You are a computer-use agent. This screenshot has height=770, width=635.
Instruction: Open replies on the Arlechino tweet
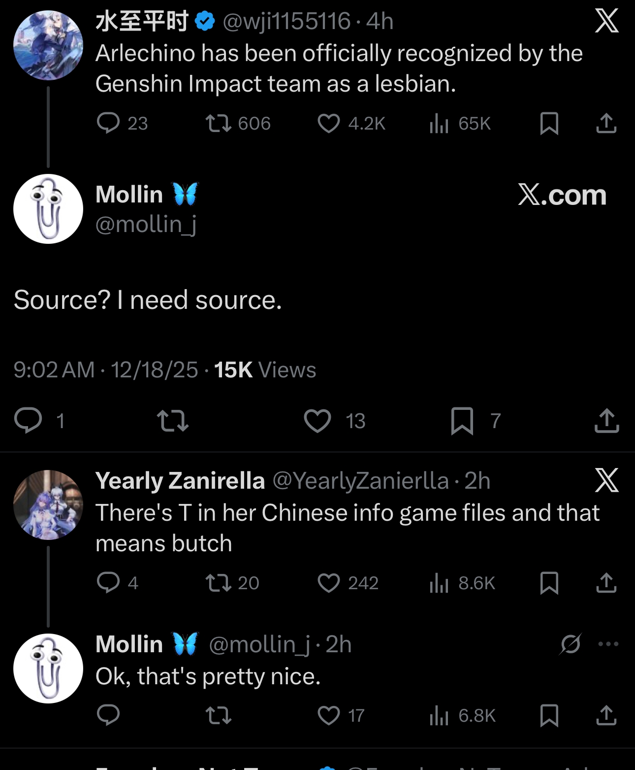(108, 123)
